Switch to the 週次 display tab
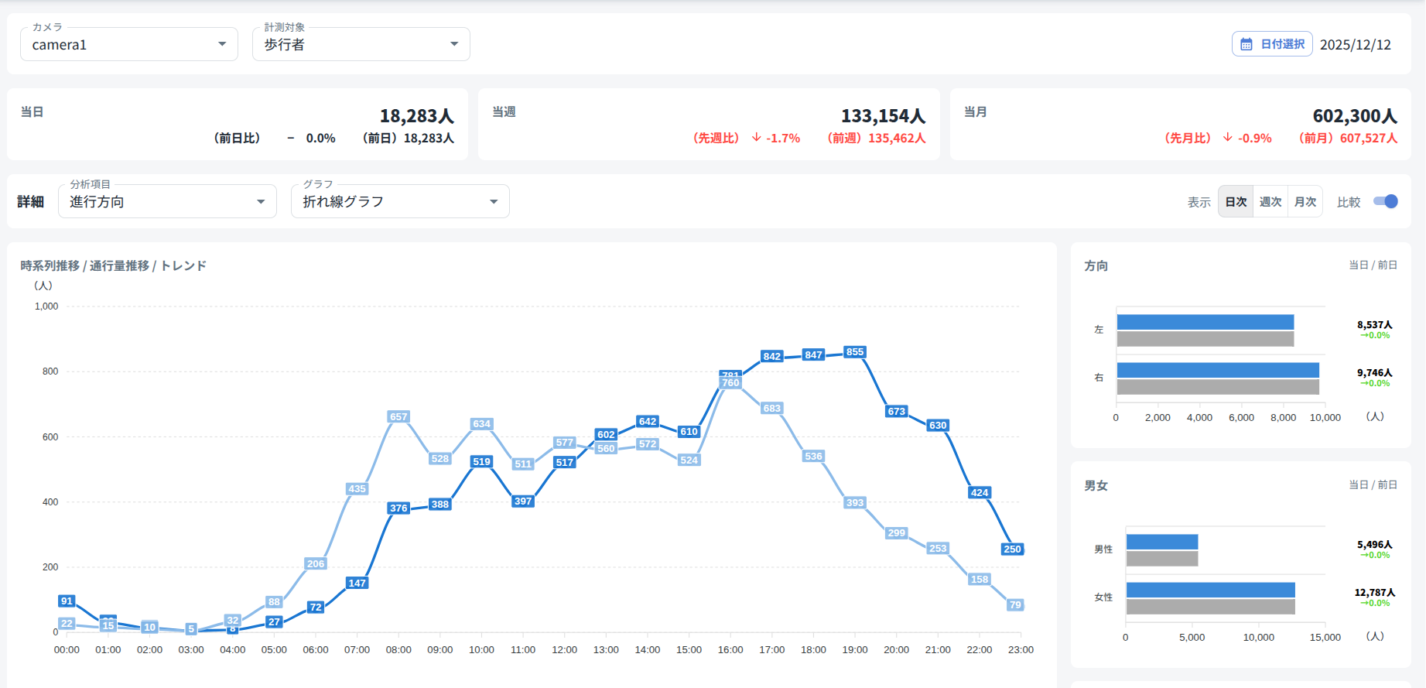Image resolution: width=1426 pixels, height=688 pixels. point(1270,201)
